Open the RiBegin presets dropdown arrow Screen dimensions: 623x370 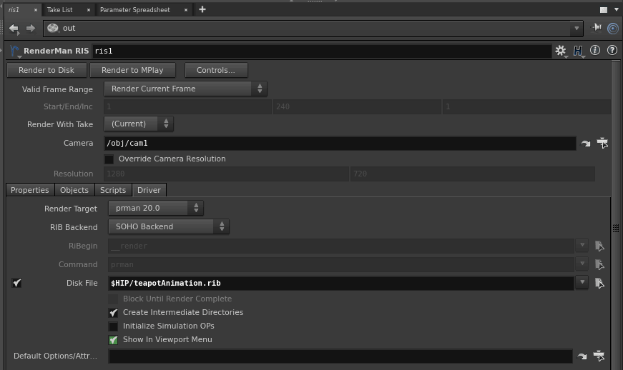(x=582, y=245)
